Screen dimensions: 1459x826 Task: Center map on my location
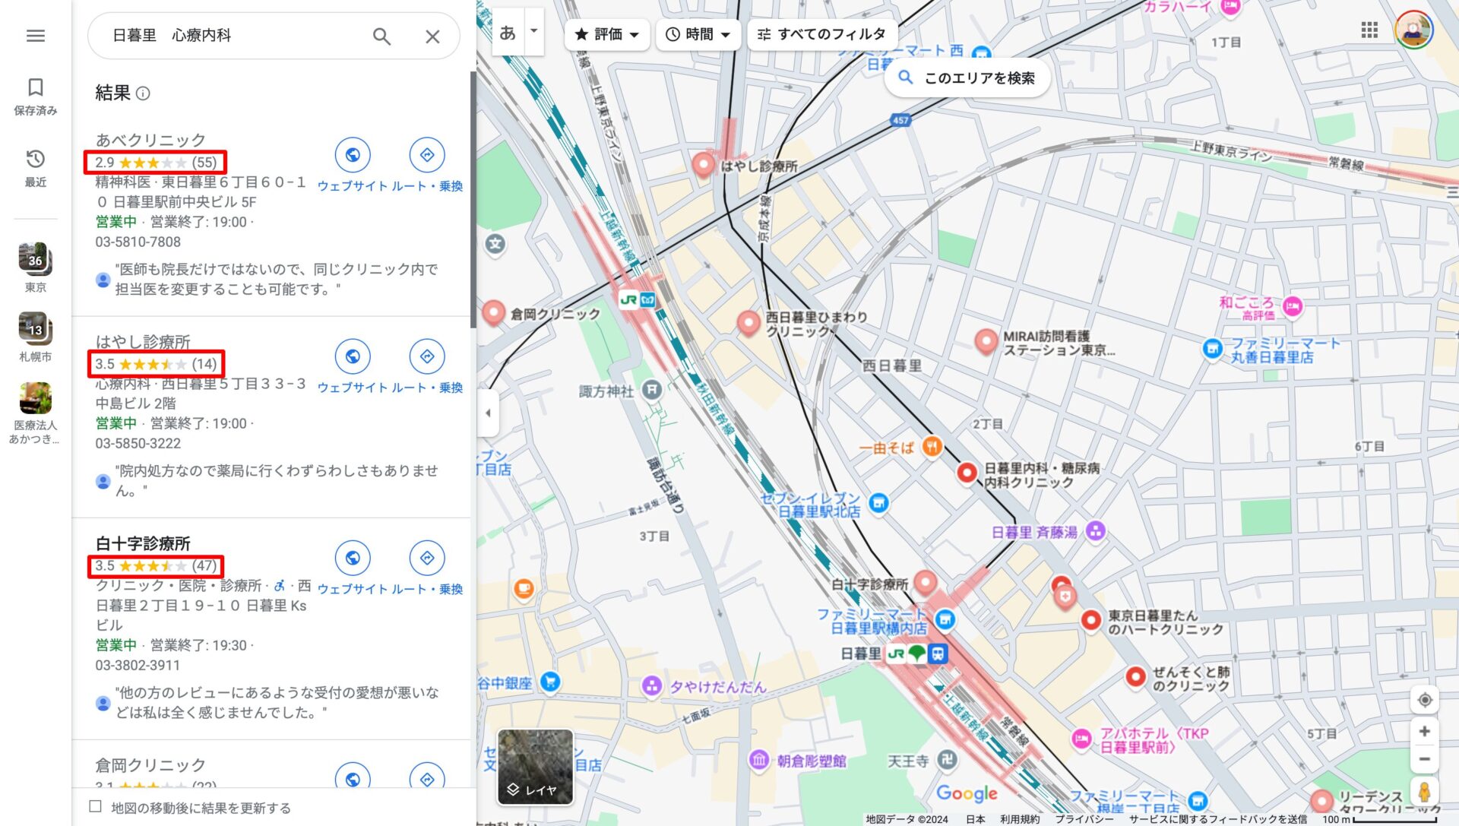1425,700
